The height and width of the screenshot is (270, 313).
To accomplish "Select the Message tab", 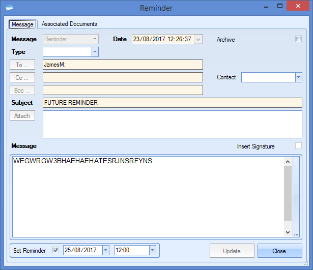I will 22,24.
